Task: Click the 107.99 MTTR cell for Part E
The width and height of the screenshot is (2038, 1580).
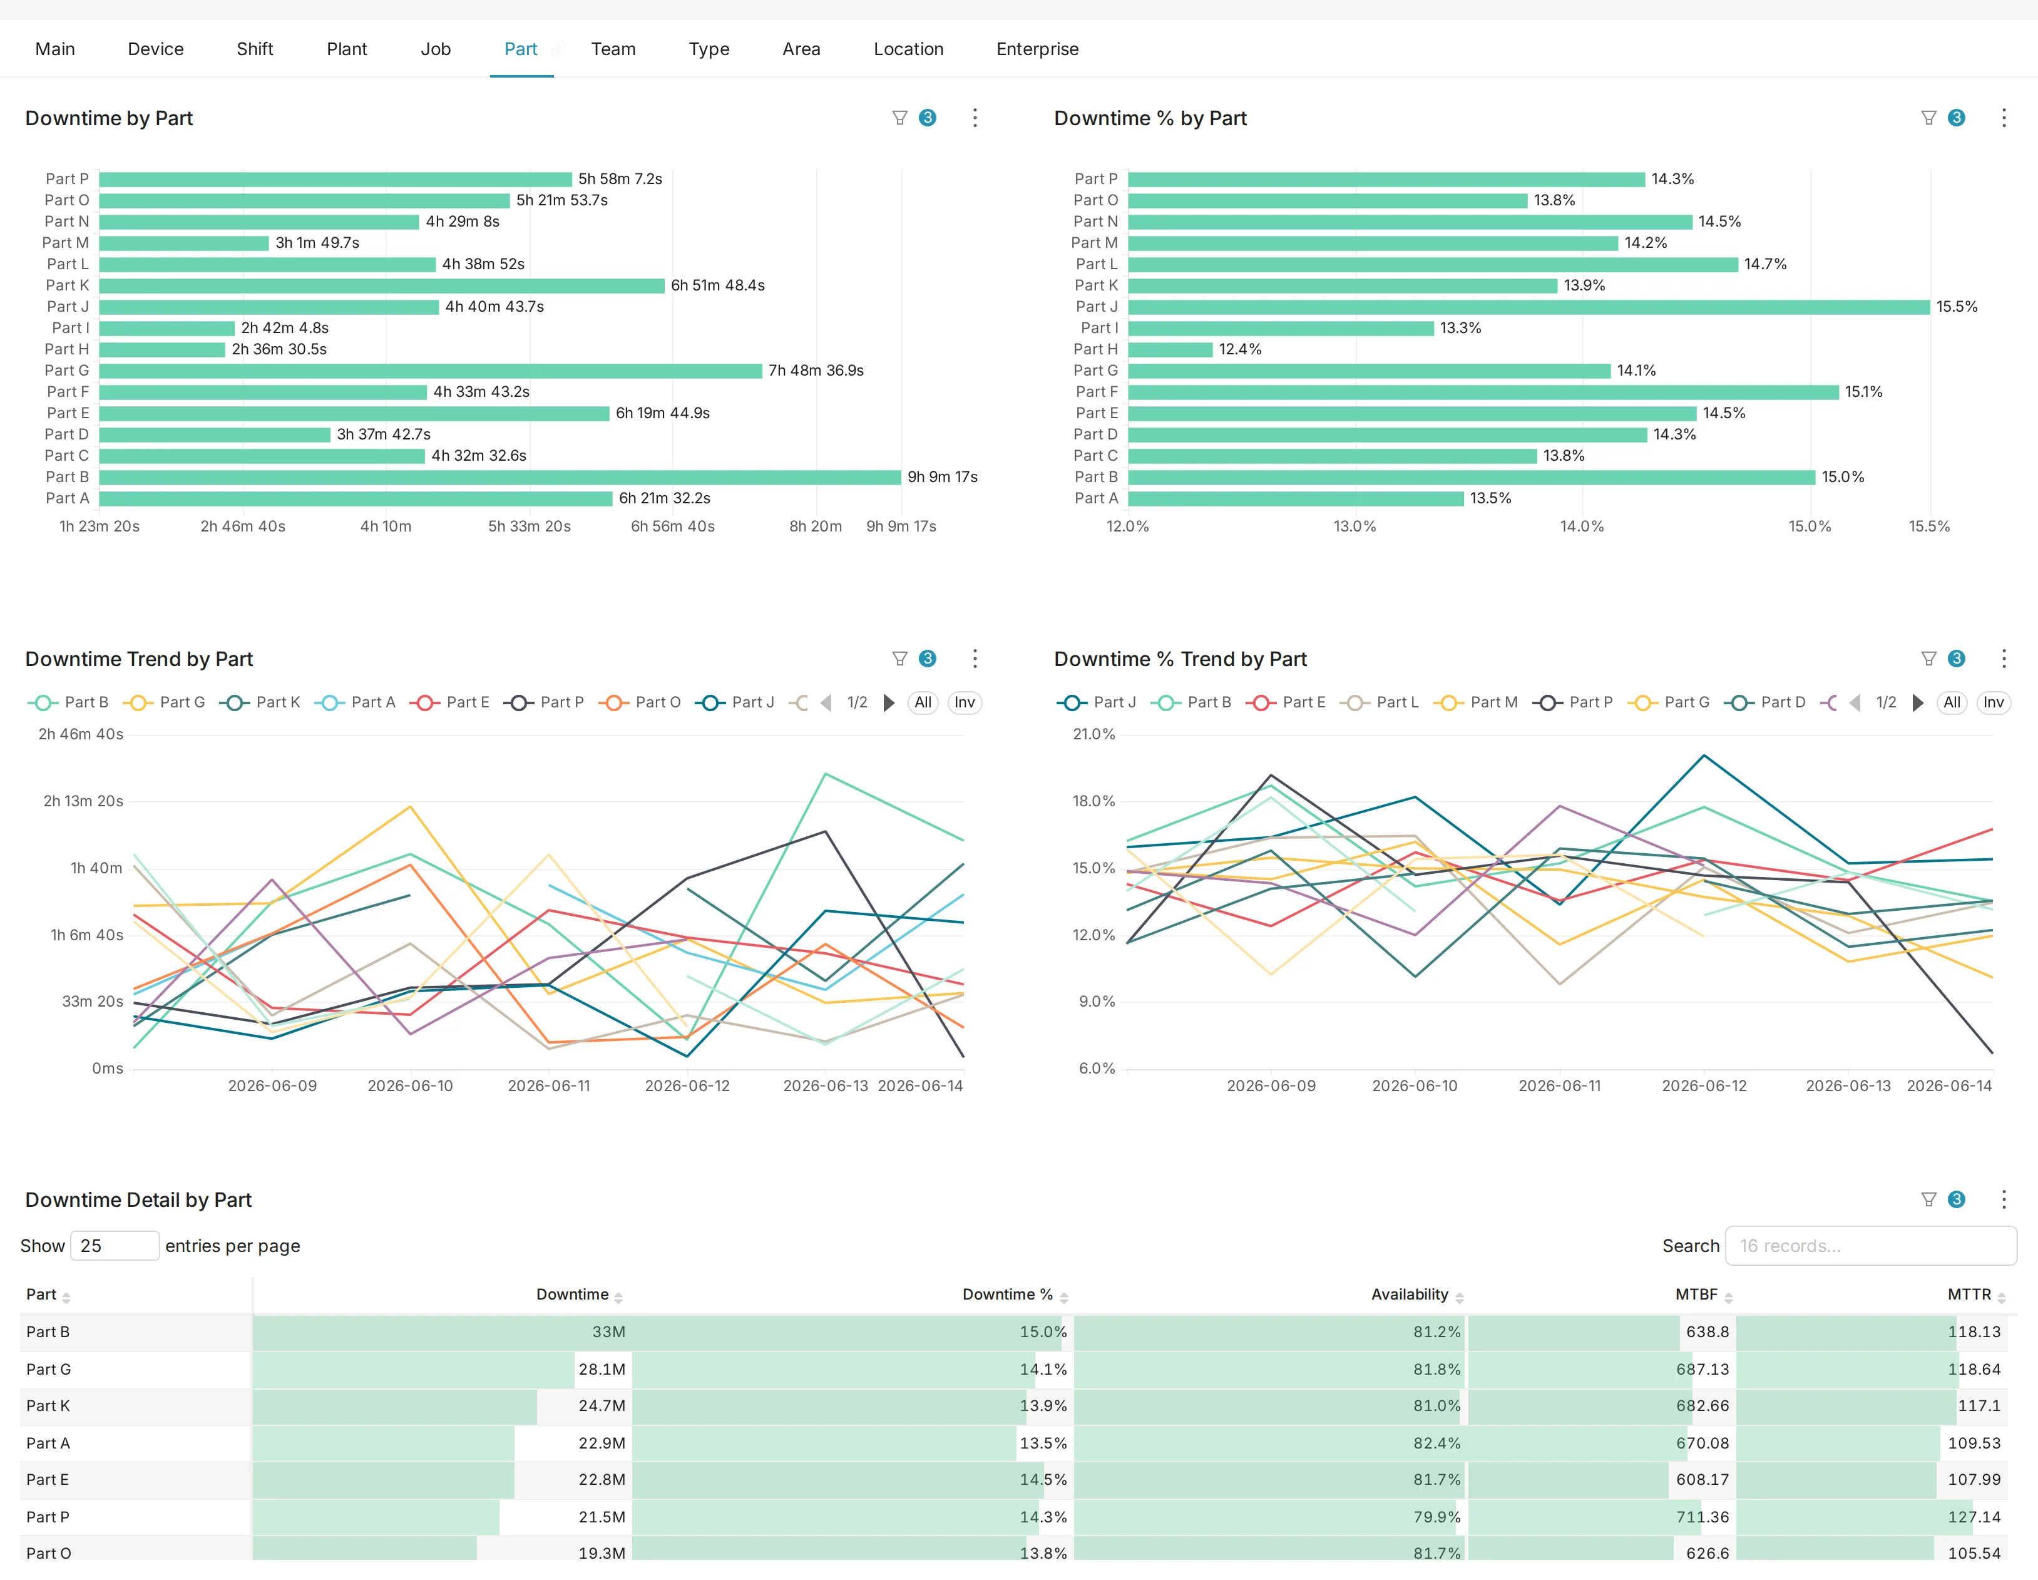Action: [1872, 1480]
